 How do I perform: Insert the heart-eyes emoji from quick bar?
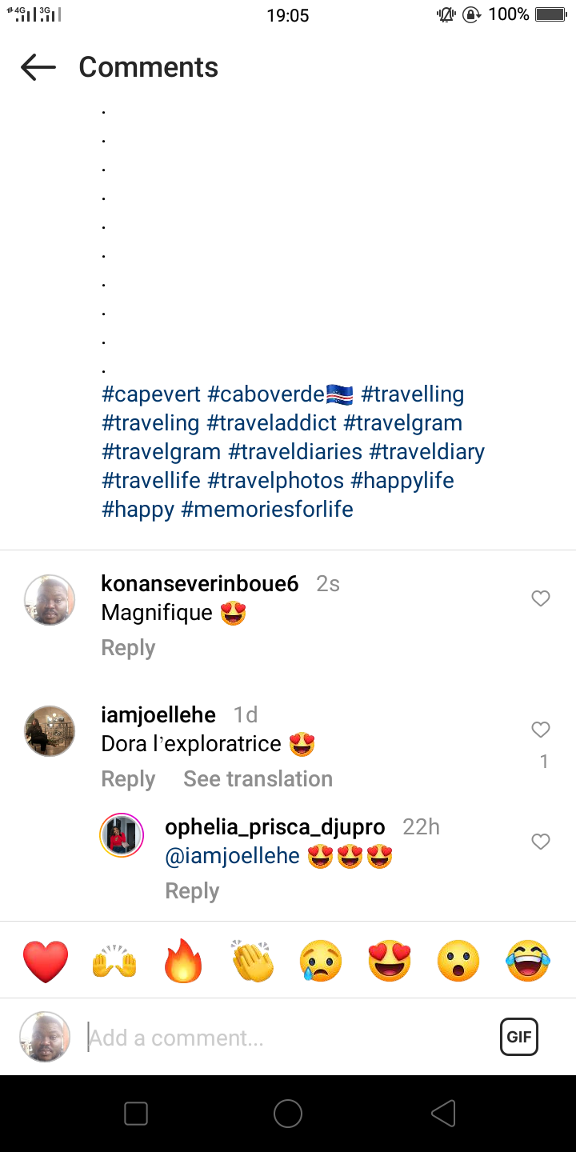pos(390,962)
